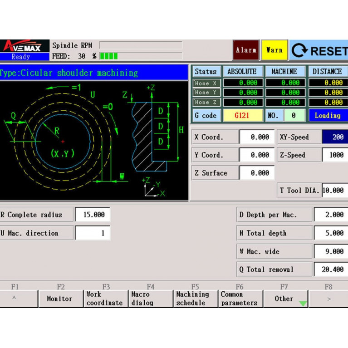Select the D Depth per Mac. field

[x=331, y=215]
